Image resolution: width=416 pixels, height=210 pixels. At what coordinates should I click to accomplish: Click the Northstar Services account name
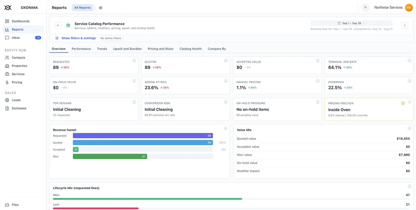tap(389, 7)
